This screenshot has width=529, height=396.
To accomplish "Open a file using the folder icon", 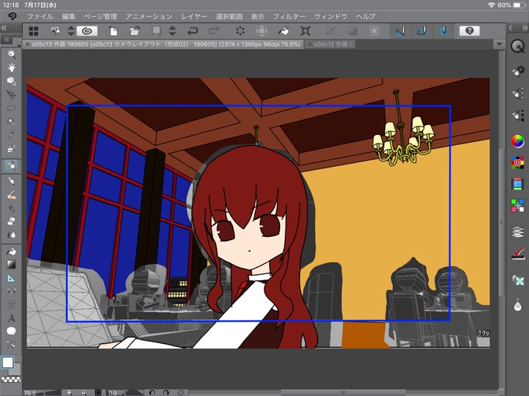I will tap(135, 31).
